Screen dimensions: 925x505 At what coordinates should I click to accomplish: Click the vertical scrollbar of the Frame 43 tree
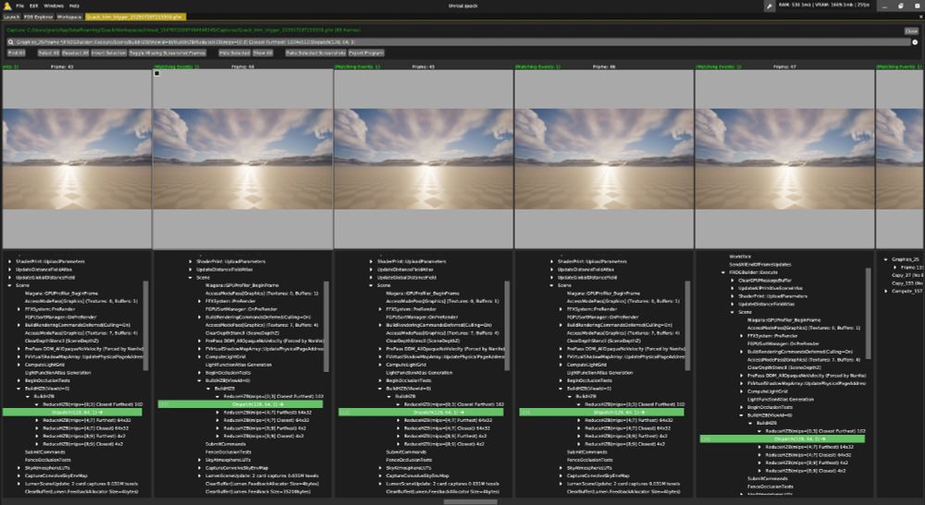pos(145,326)
